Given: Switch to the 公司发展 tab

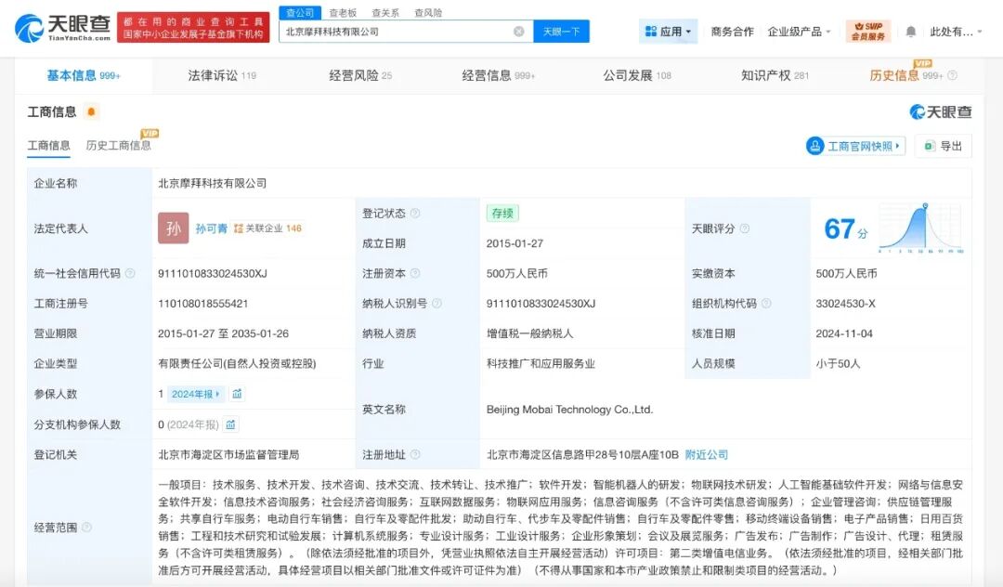Looking at the screenshot, I should [637, 75].
